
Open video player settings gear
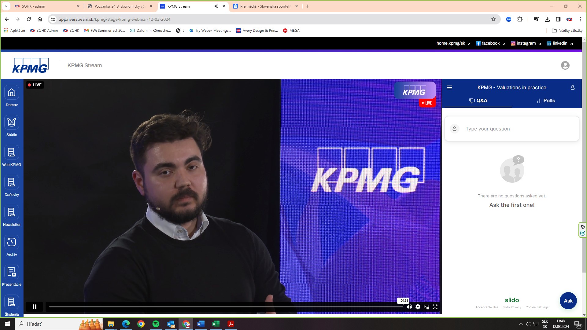click(418, 307)
